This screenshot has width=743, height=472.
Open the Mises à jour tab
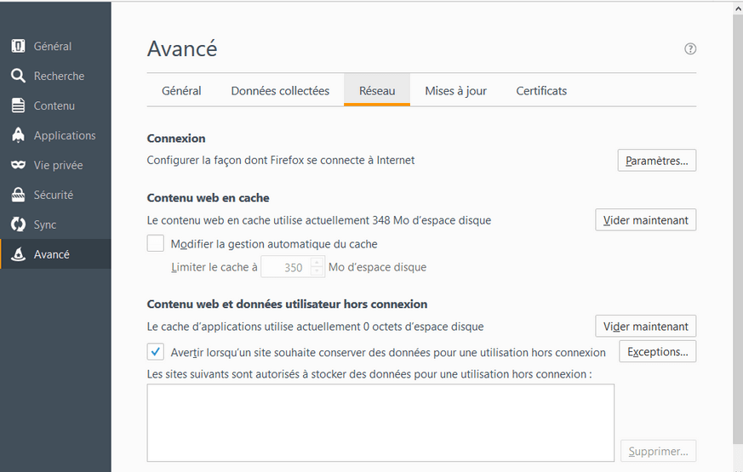pos(455,90)
